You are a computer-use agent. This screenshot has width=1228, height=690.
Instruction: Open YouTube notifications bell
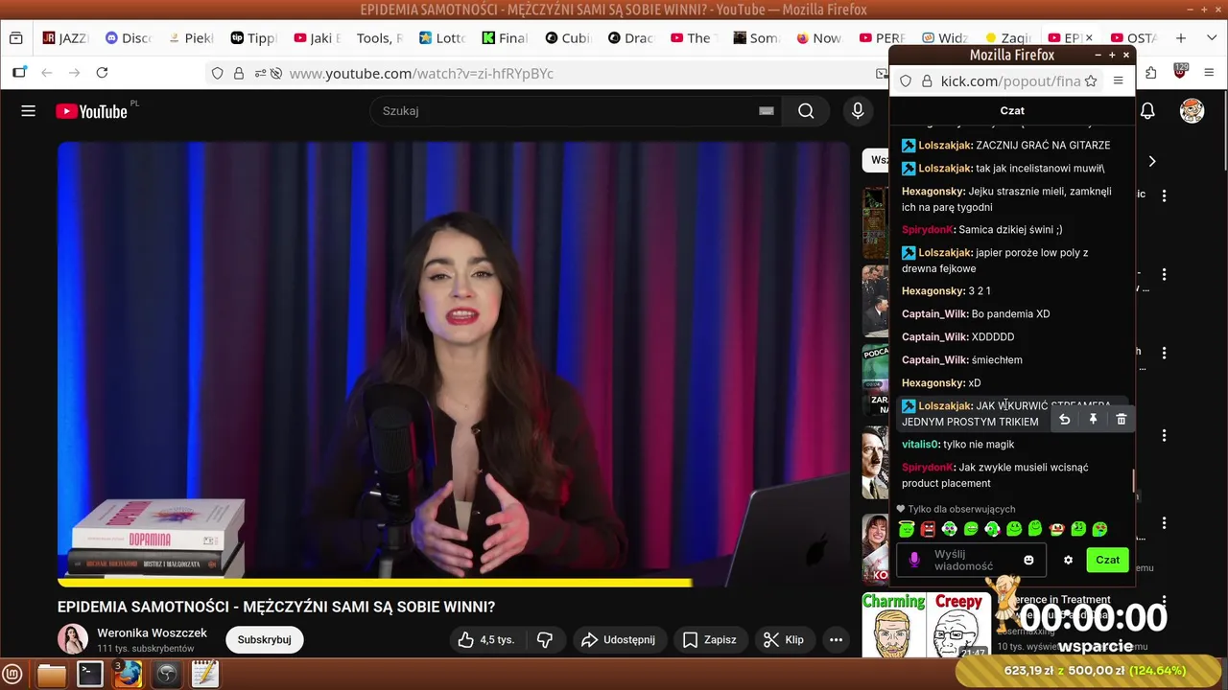[x=1147, y=111]
